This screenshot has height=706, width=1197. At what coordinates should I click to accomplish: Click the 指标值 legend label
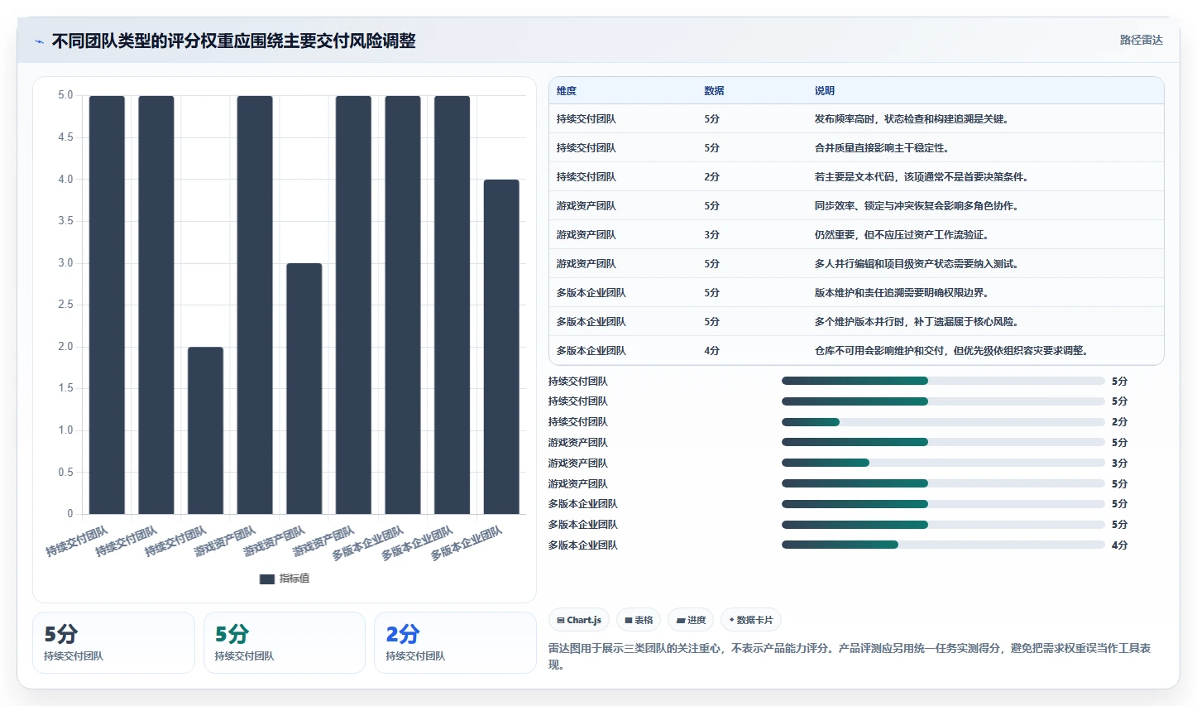(x=294, y=579)
